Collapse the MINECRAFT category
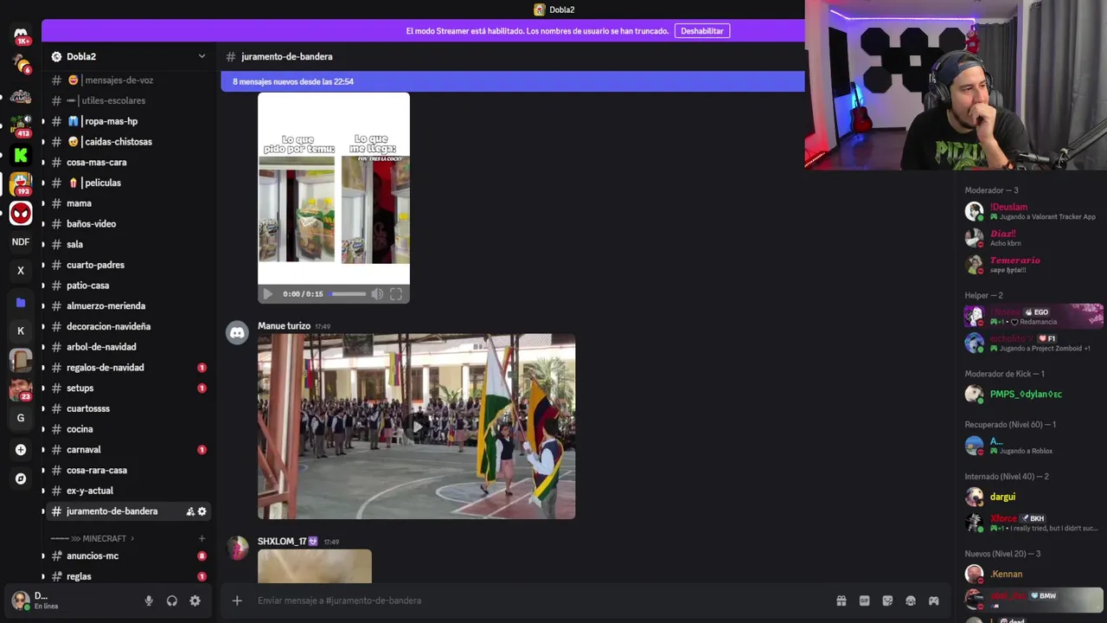1107x623 pixels. 93,538
